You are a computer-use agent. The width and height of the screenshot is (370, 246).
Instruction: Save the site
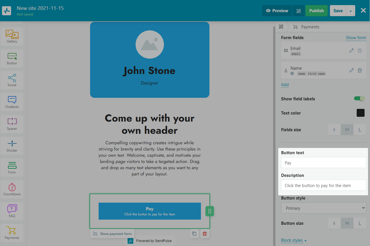[x=338, y=11]
